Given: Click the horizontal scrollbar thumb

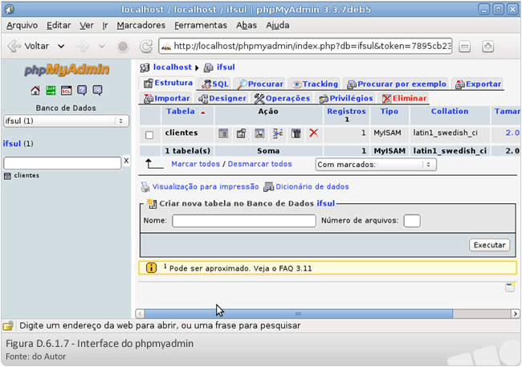Looking at the screenshot, I should [298, 314].
